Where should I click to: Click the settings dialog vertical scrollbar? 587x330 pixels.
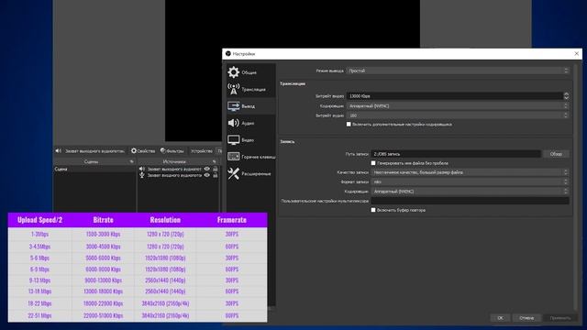pyautogui.click(x=575, y=187)
